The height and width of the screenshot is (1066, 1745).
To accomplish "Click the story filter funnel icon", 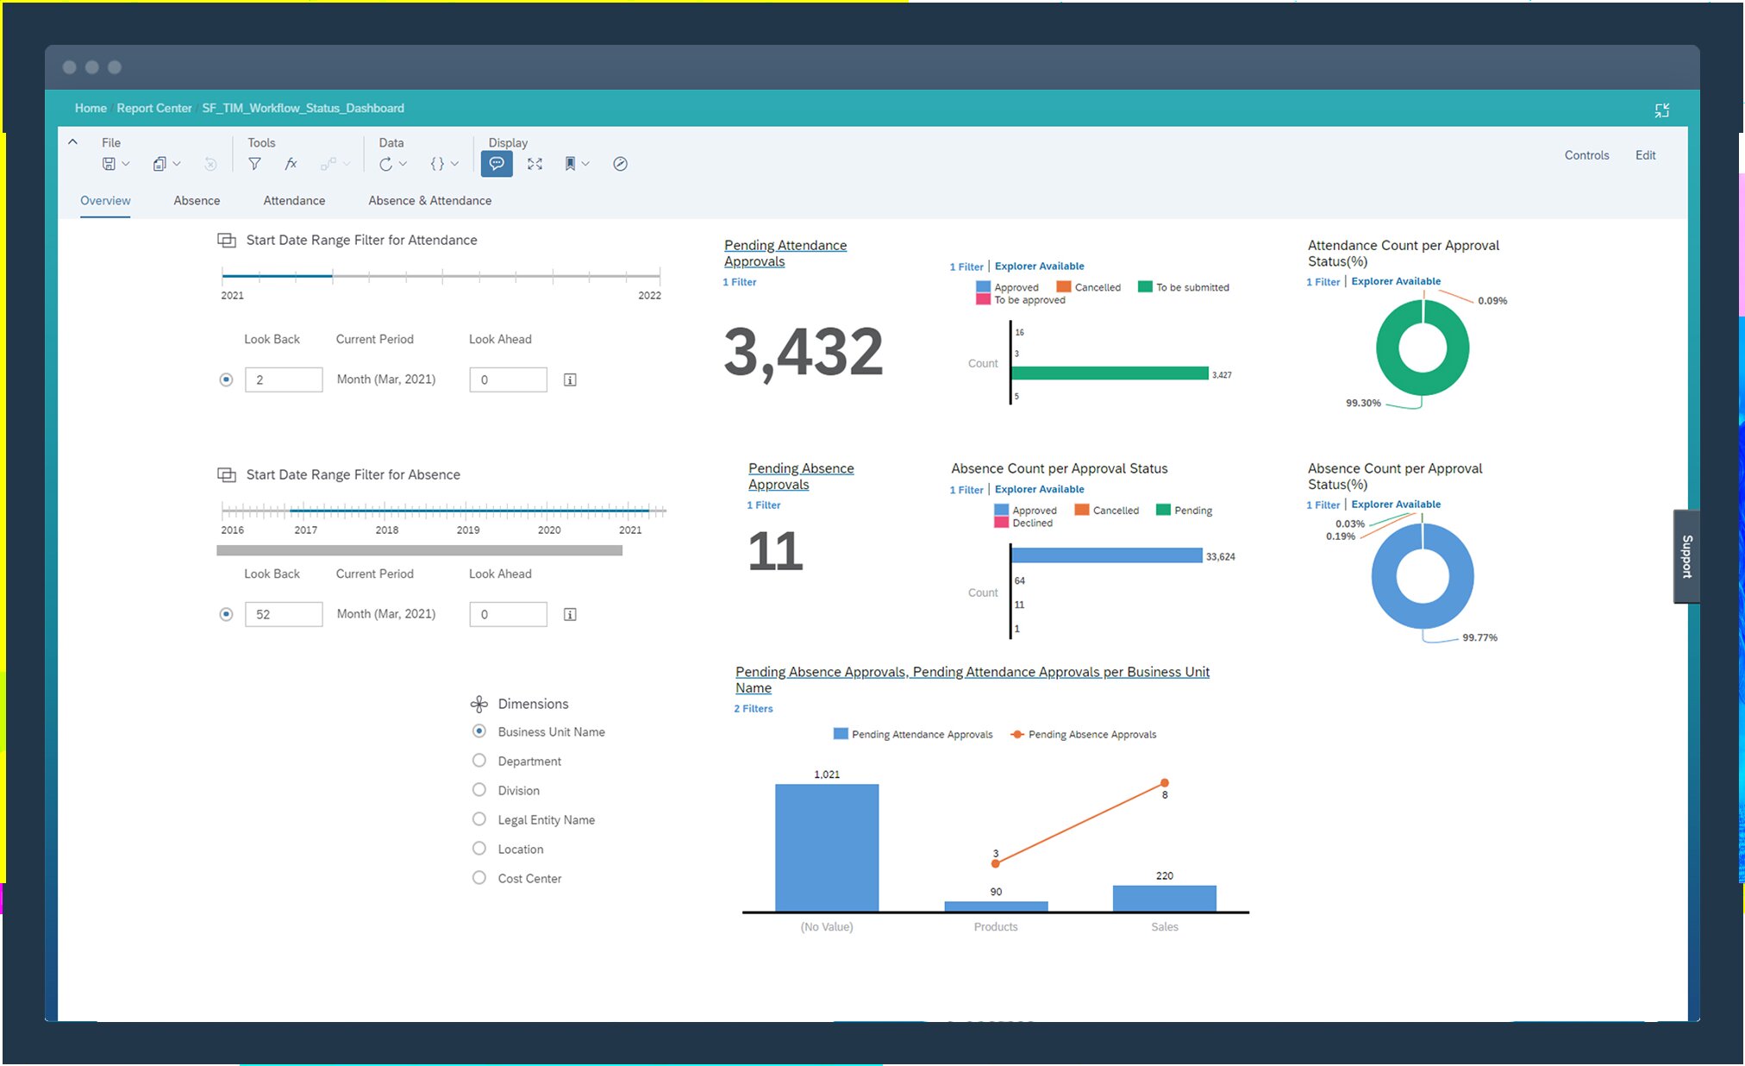I will click(254, 164).
